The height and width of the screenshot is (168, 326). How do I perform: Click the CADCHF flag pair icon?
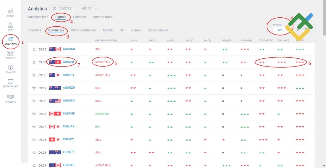[55, 114]
